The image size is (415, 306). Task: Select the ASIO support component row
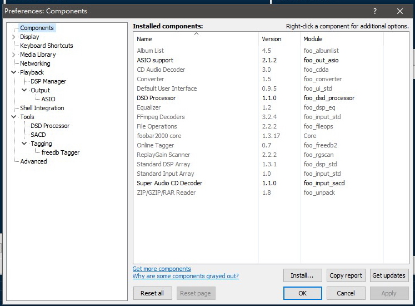point(155,60)
